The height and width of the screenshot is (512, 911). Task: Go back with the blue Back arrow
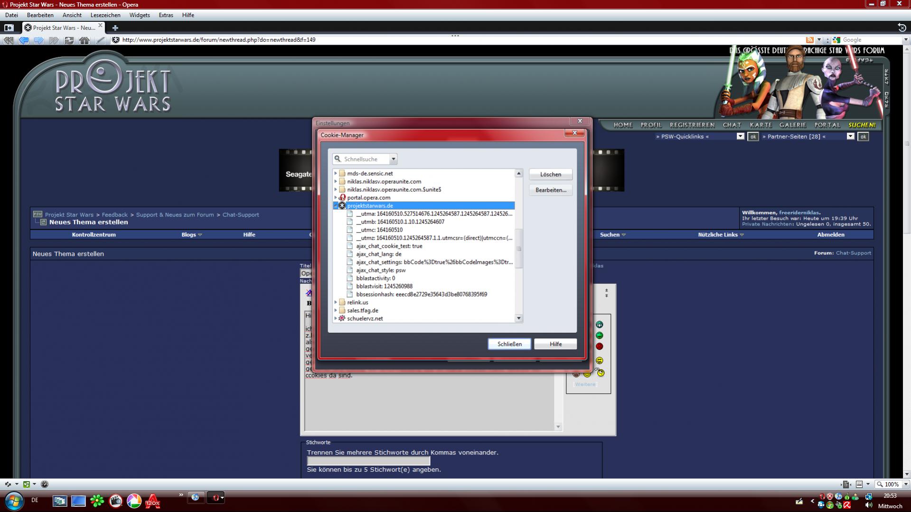pyautogui.click(x=24, y=40)
